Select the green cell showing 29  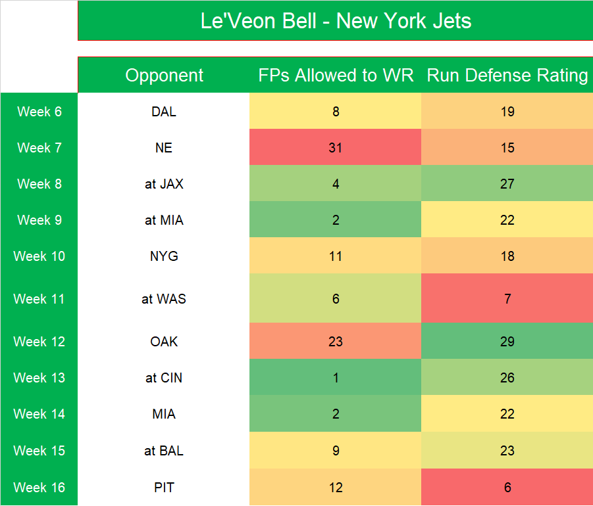(507, 342)
